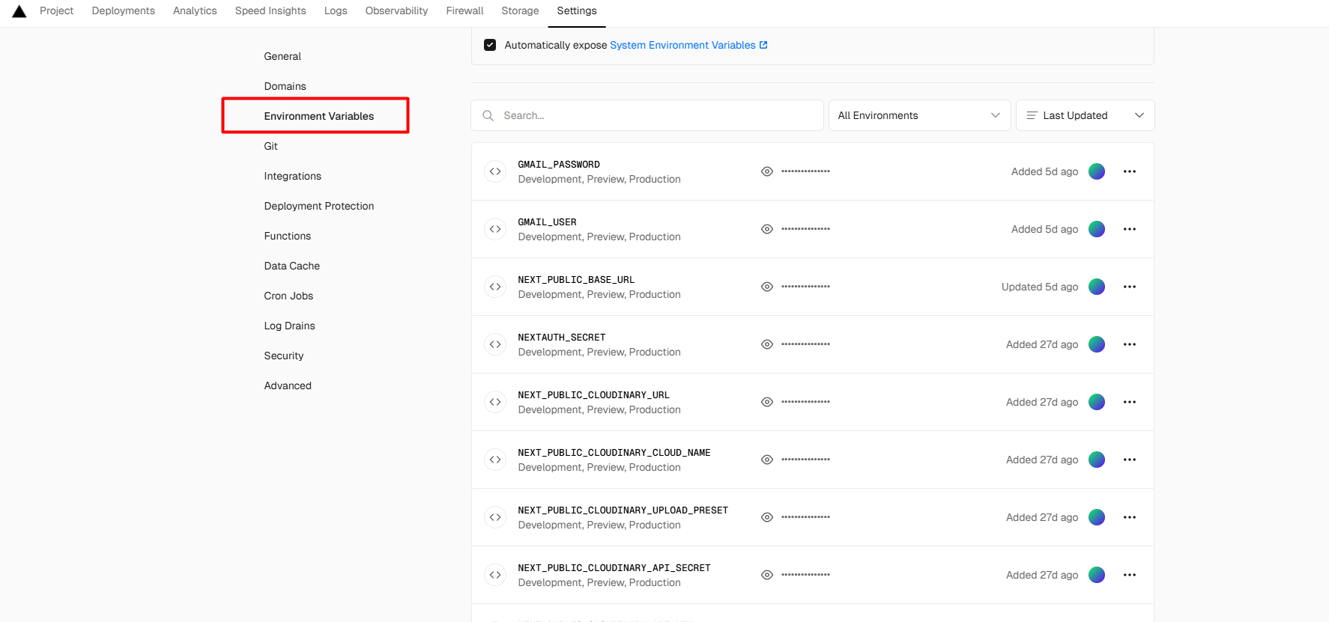Click code icon beside NEXT_PUBLIC_BASE_URL
Screen dimensions: 1329x622
pyautogui.click(x=495, y=287)
